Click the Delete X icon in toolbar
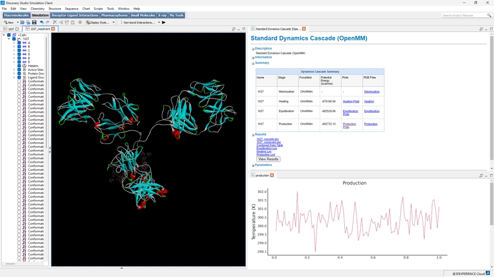Image resolution: width=494 pixels, height=277 pixels. [x=55, y=23]
